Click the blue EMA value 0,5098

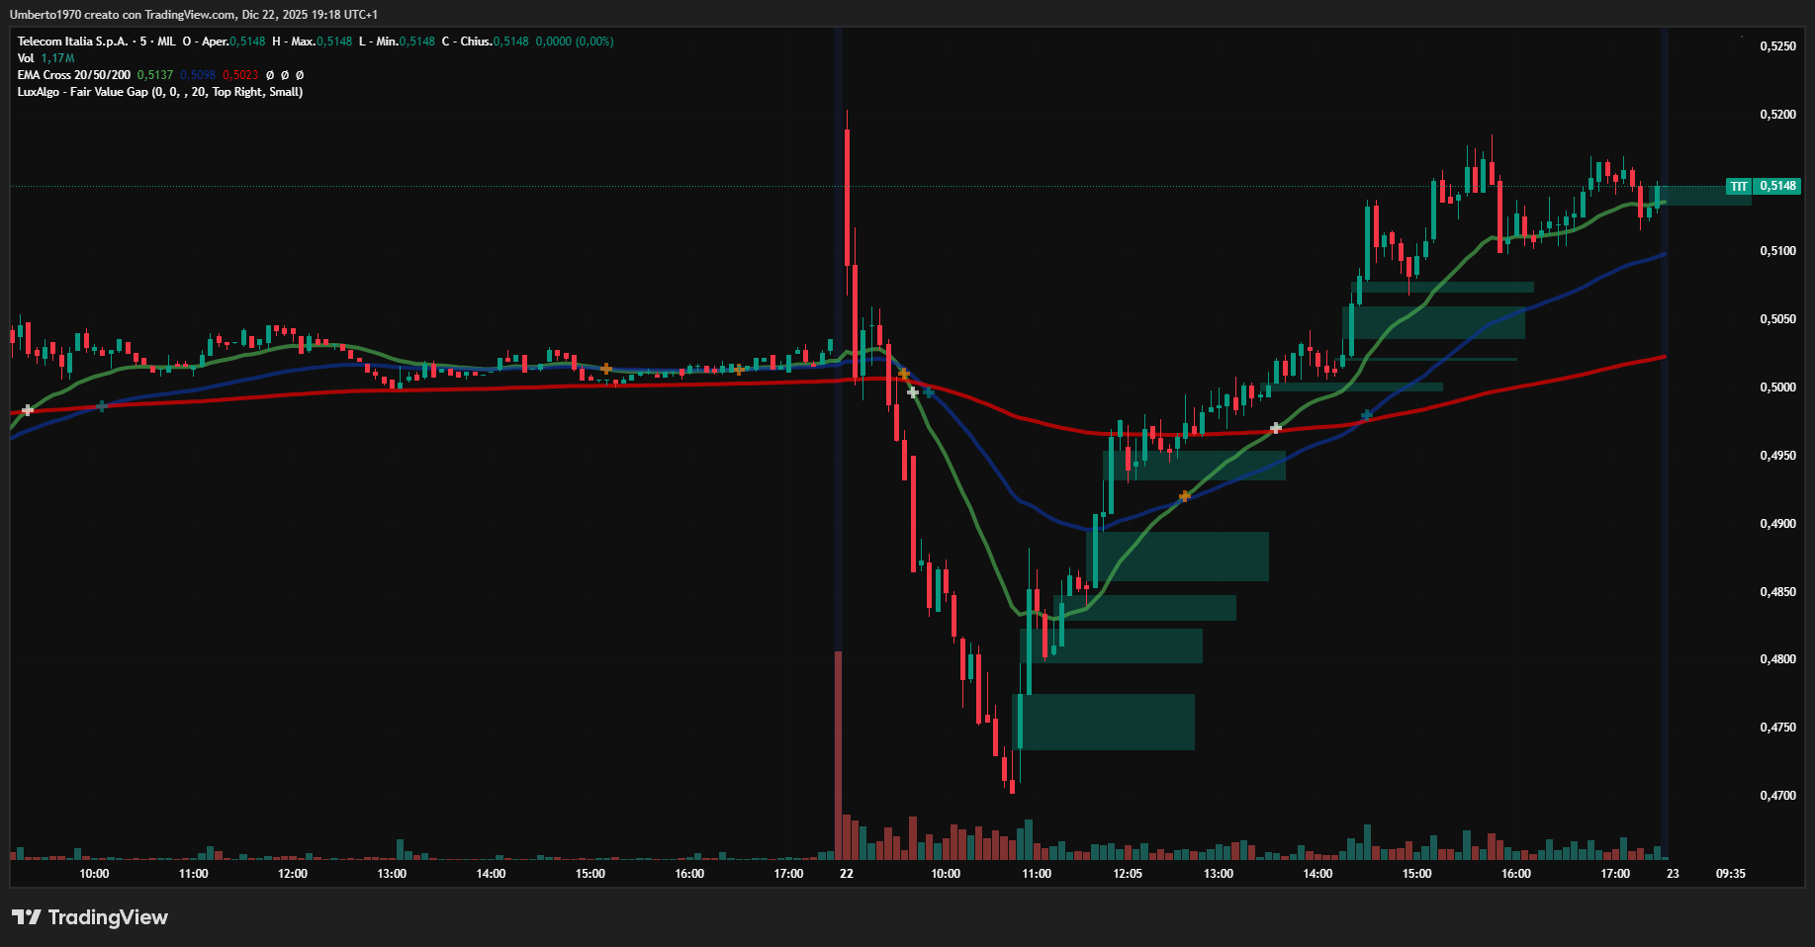pos(198,75)
